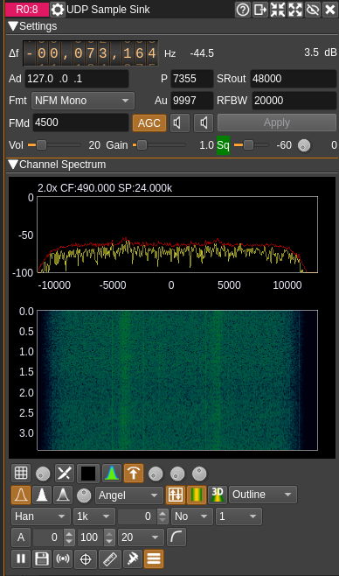
Task: Click the A autoscale button
Action: 21,537
